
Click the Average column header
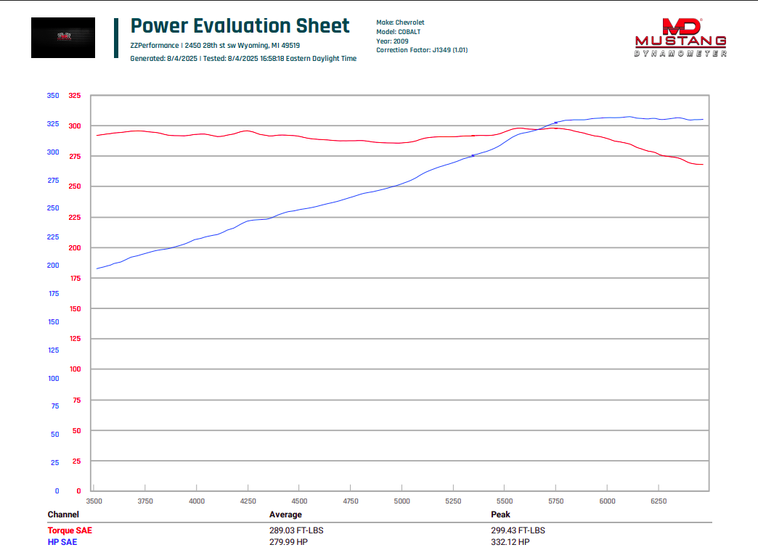pyautogui.click(x=285, y=514)
